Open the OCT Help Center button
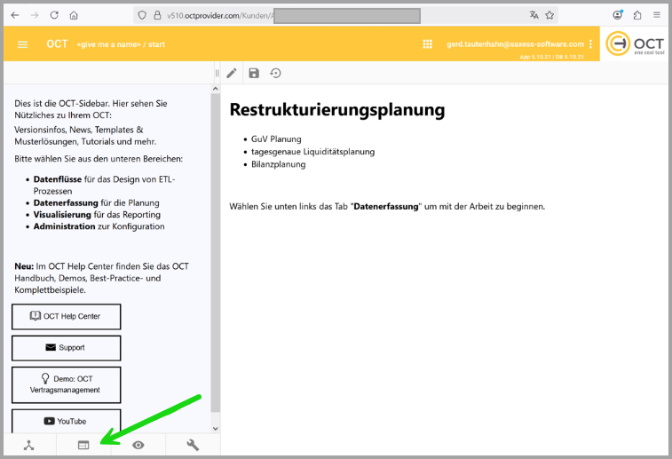Viewport: 672px width, 459px height. point(67,317)
